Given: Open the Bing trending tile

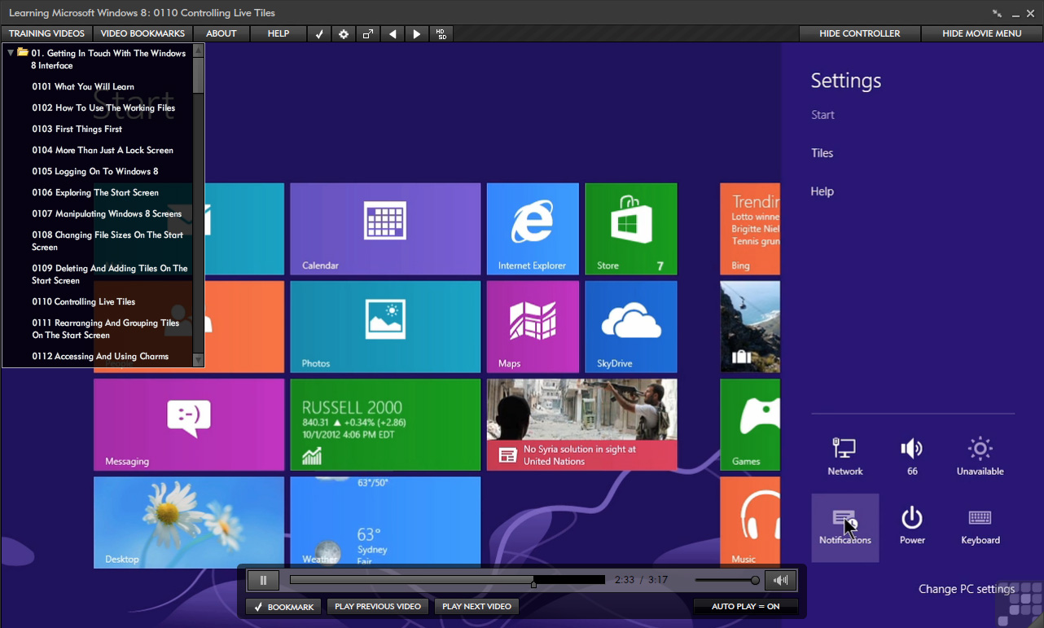Looking at the screenshot, I should (x=750, y=229).
